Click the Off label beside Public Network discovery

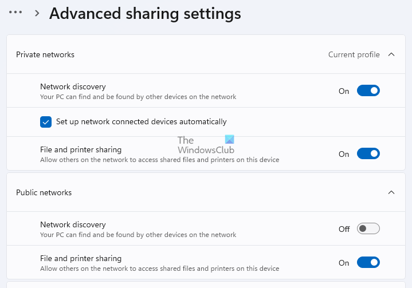[x=344, y=229]
